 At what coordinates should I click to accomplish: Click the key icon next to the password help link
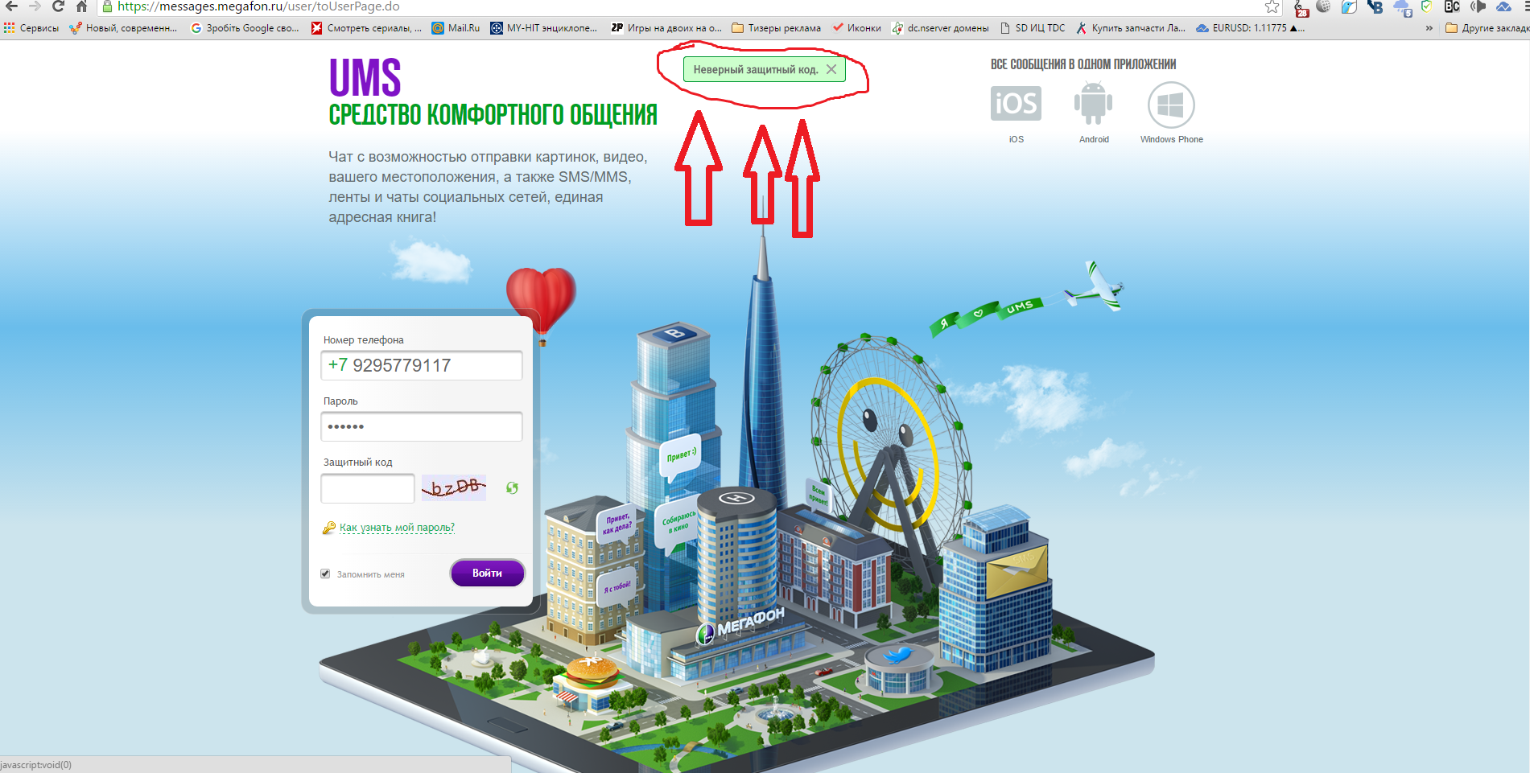[x=329, y=528]
